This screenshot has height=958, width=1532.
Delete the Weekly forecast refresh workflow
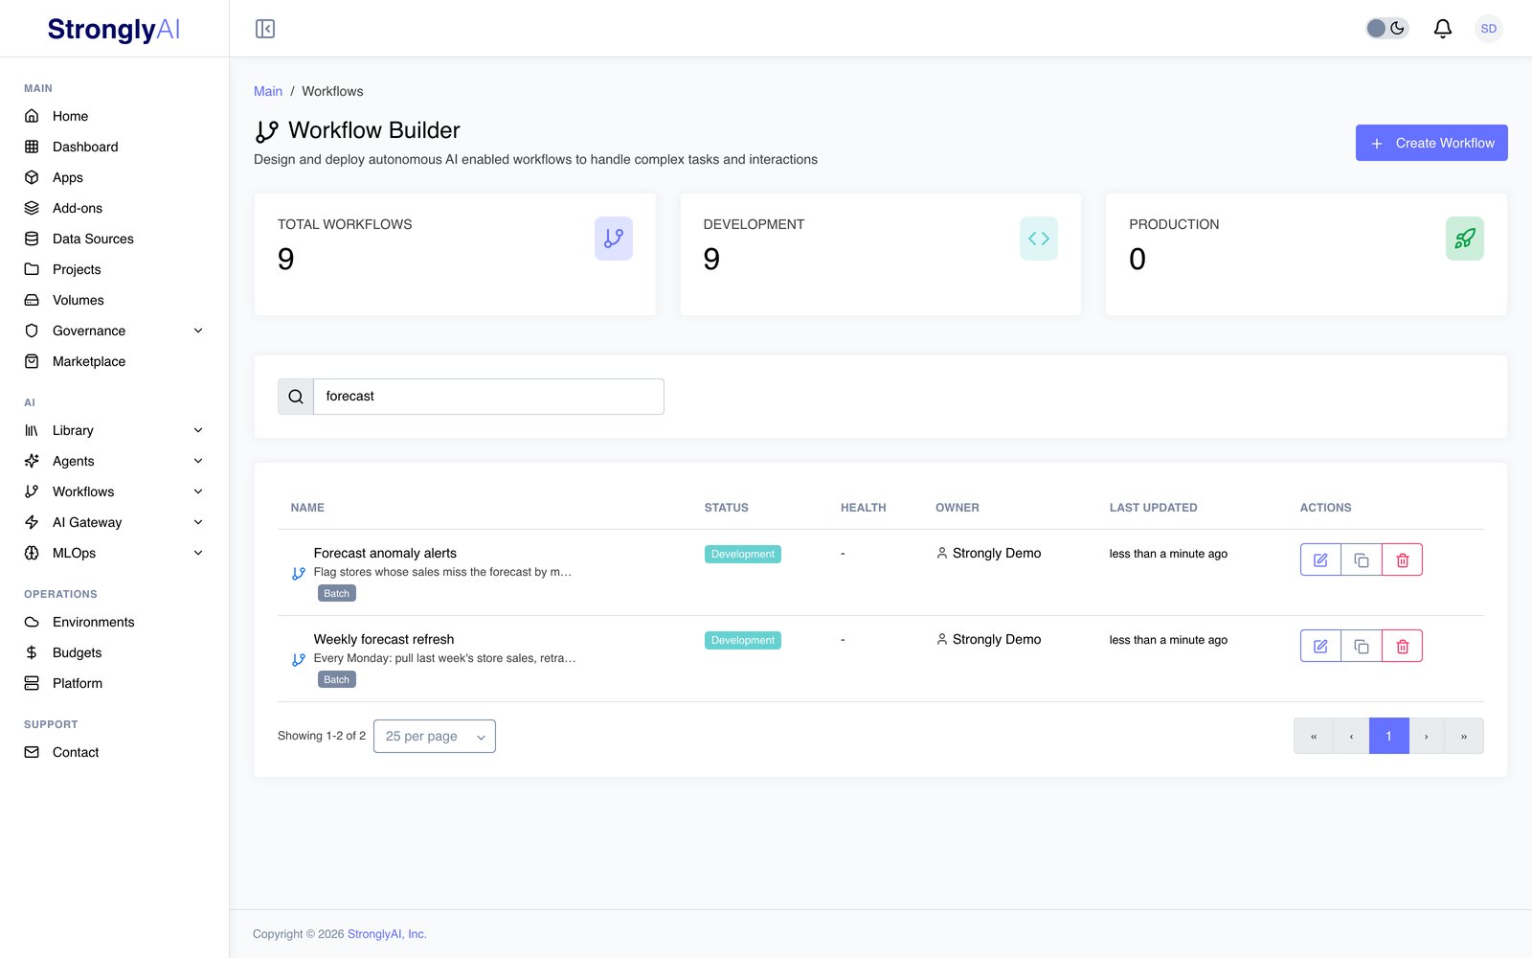coord(1402,646)
